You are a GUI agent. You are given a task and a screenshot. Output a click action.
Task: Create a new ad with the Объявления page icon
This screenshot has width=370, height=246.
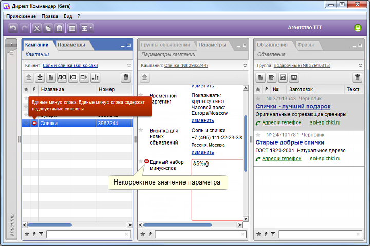coord(261,77)
